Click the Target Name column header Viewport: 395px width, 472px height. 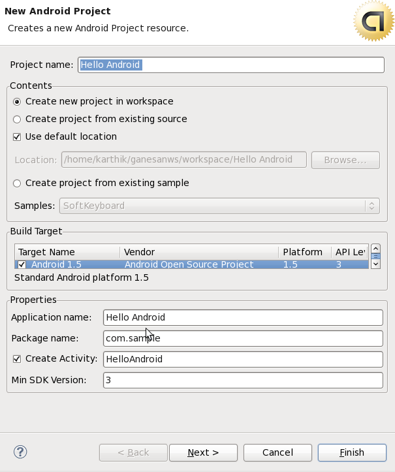tap(67, 252)
